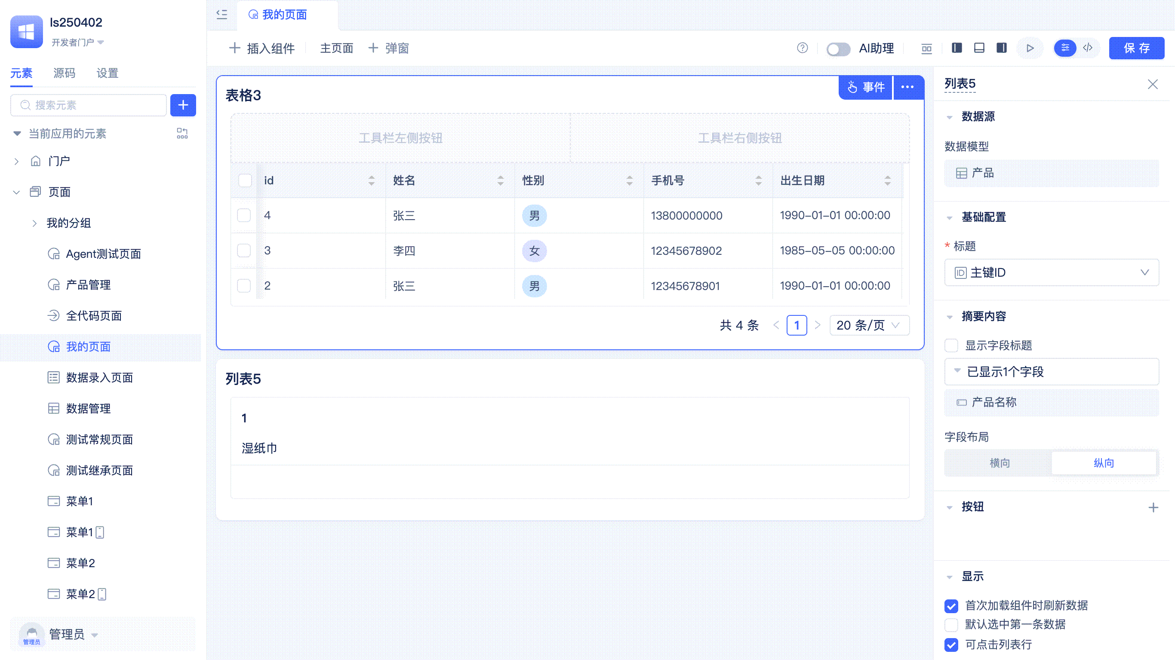1175x660 pixels.
Task: Sort the 手机号 column
Action: click(x=759, y=180)
